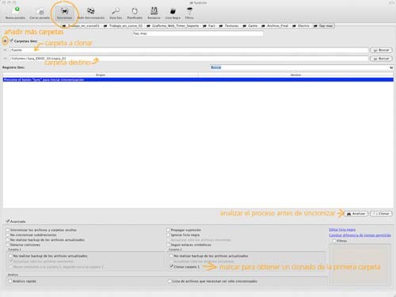Check Carpeta 1 No realizar backup option
The height and width of the screenshot is (297, 396).
(x=11, y=256)
